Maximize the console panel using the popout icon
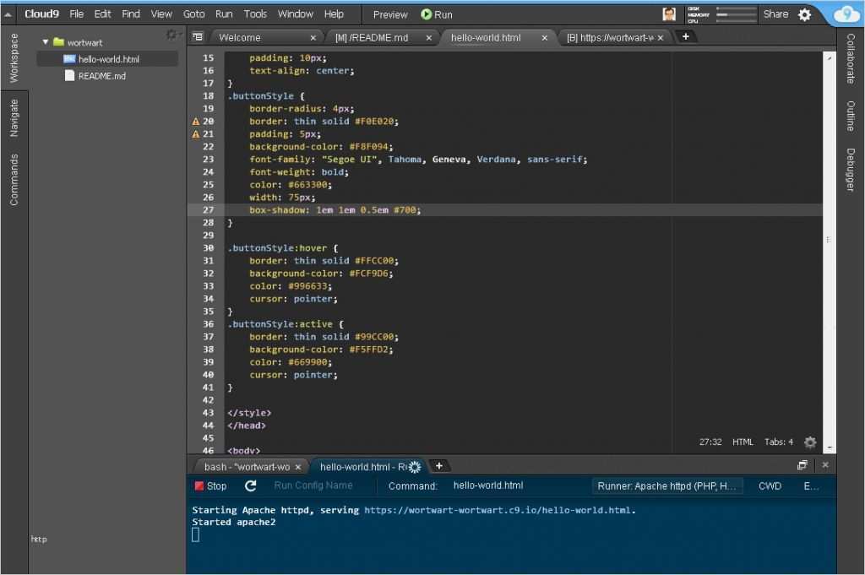The image size is (865, 575). (802, 465)
